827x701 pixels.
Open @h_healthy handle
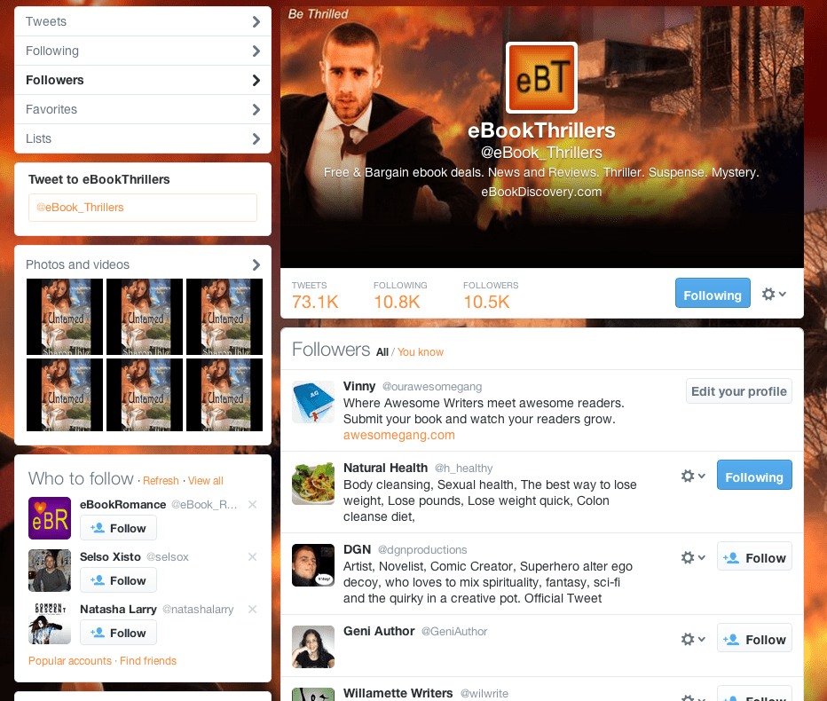(463, 469)
